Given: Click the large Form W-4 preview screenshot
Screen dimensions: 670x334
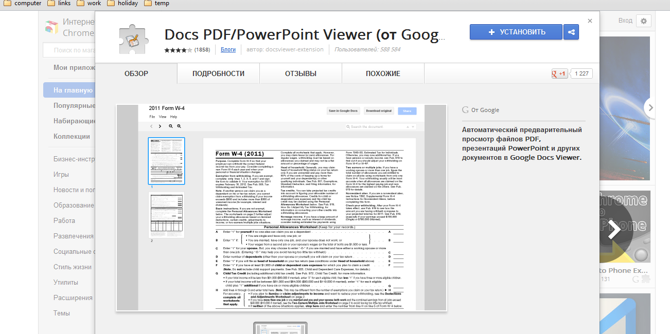Looking at the screenshot, I should pos(281,208).
